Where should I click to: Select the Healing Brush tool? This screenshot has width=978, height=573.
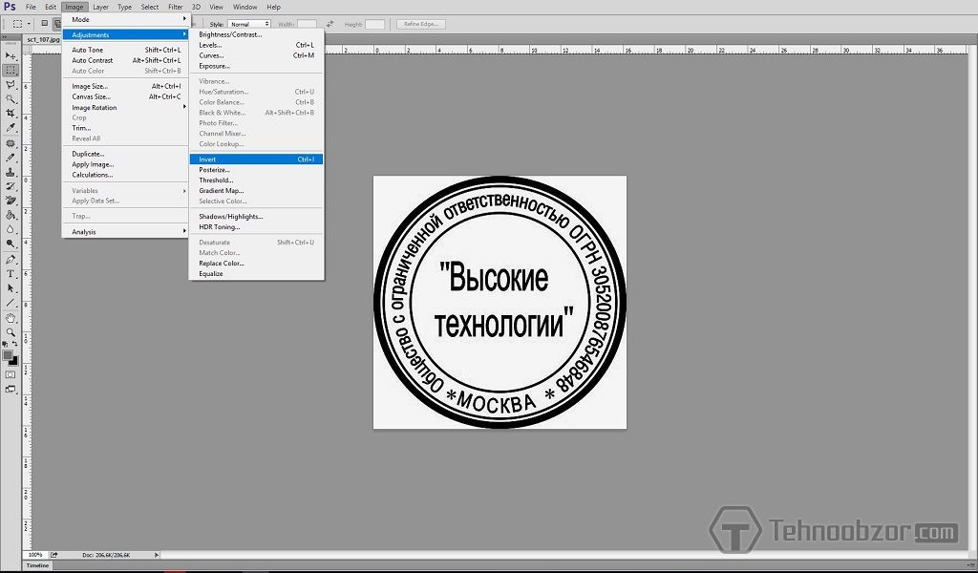[x=11, y=143]
